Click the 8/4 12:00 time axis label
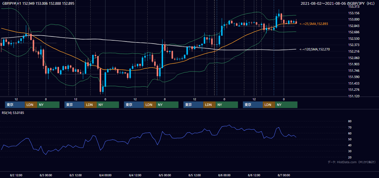The height and width of the screenshot is (178, 379). point(135,175)
